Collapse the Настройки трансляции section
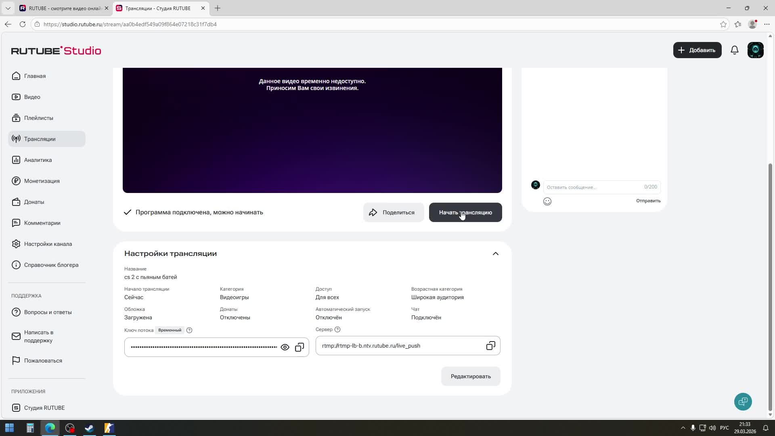Image resolution: width=775 pixels, height=436 pixels. coord(496,254)
